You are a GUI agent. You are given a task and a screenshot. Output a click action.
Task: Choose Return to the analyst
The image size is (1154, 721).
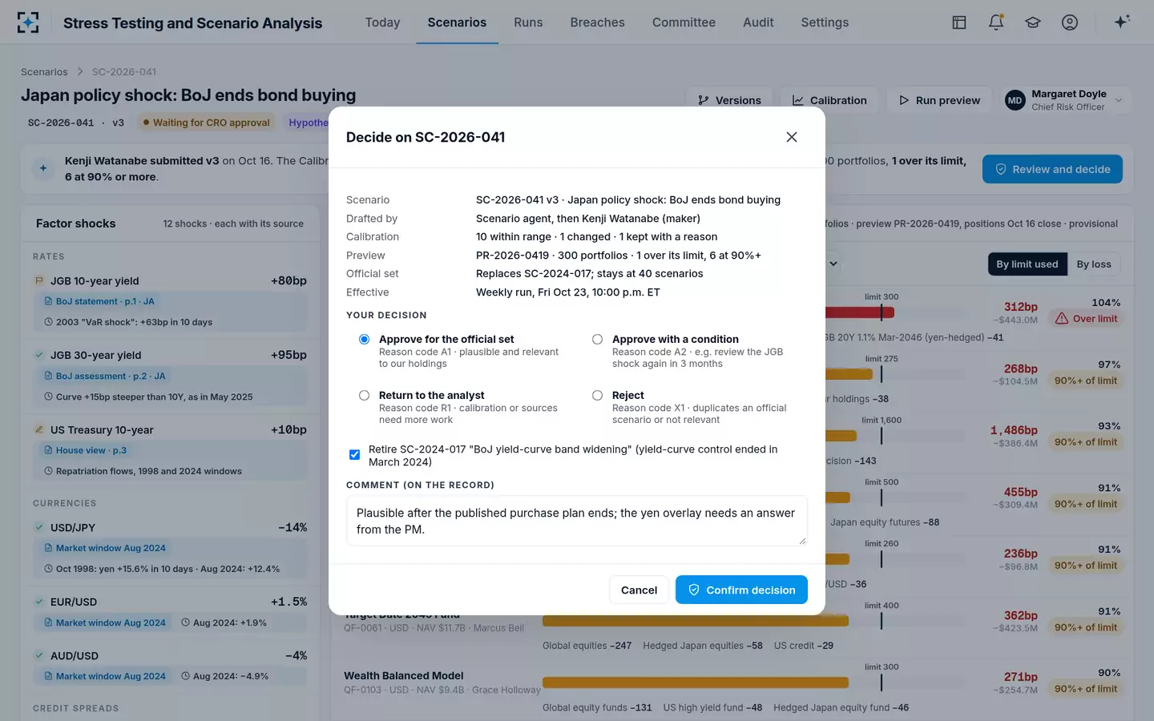tap(365, 396)
